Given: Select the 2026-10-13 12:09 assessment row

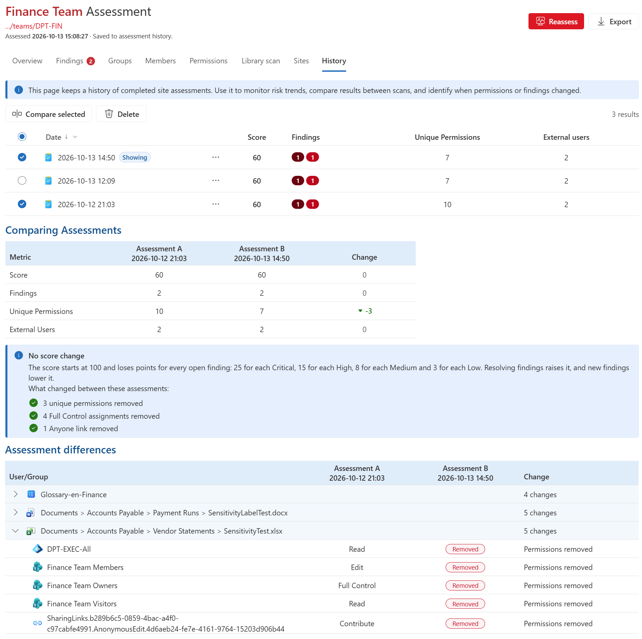Looking at the screenshot, I should click(22, 181).
